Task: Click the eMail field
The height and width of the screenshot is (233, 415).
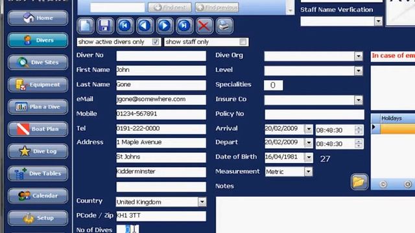Action: tap(161, 100)
